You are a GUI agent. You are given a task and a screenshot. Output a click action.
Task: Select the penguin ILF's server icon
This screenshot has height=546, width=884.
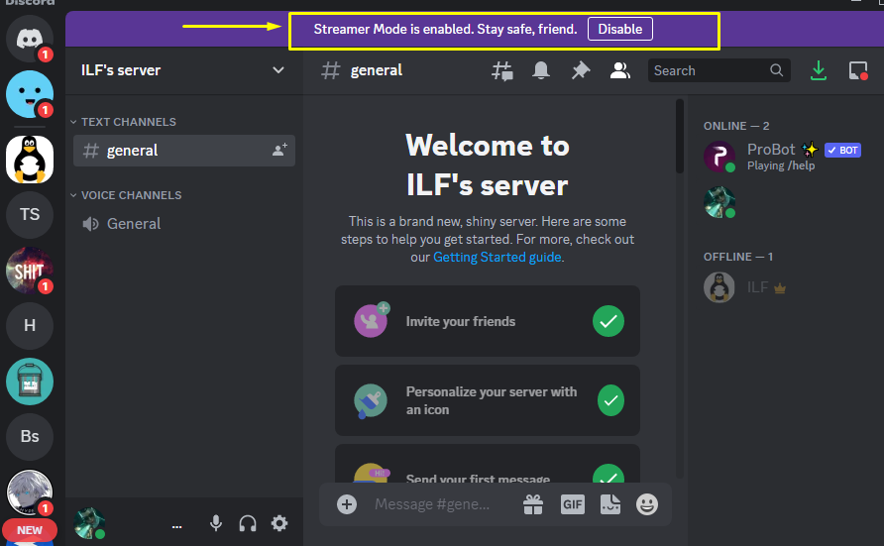[30, 160]
